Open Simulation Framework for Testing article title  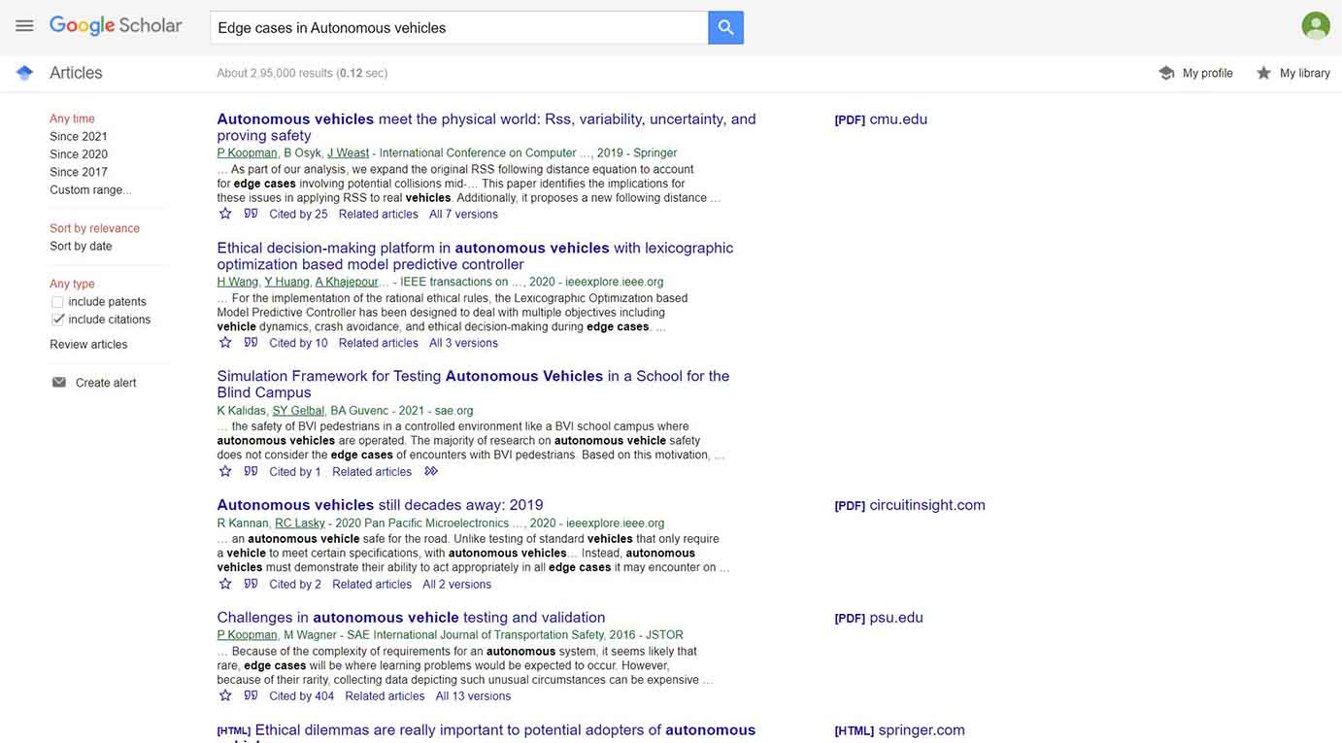(473, 384)
